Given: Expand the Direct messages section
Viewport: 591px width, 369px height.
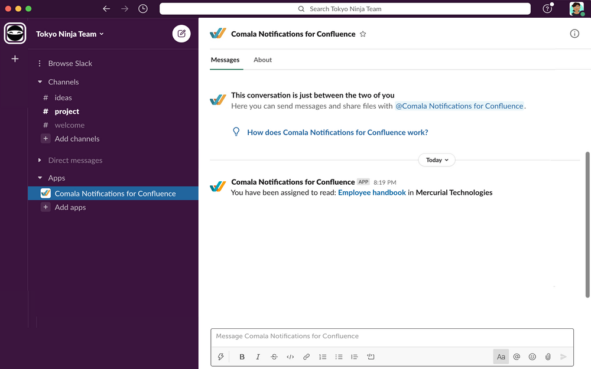Looking at the screenshot, I should (x=40, y=160).
